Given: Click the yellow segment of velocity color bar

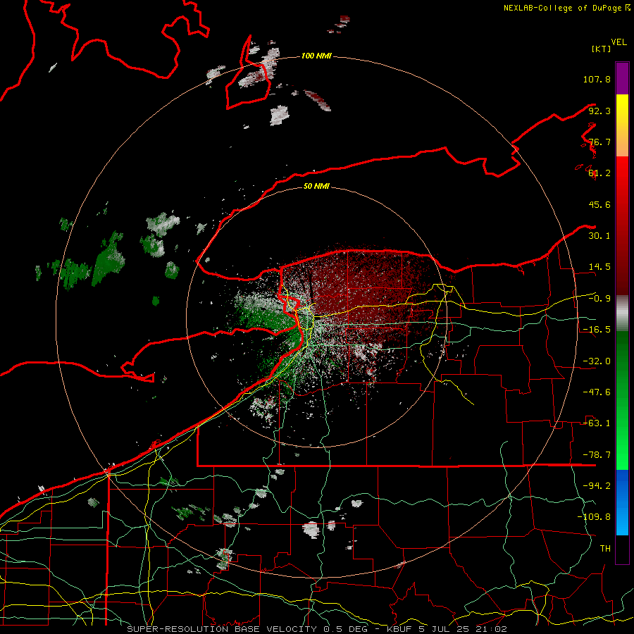Looking at the screenshot, I should point(622,125).
